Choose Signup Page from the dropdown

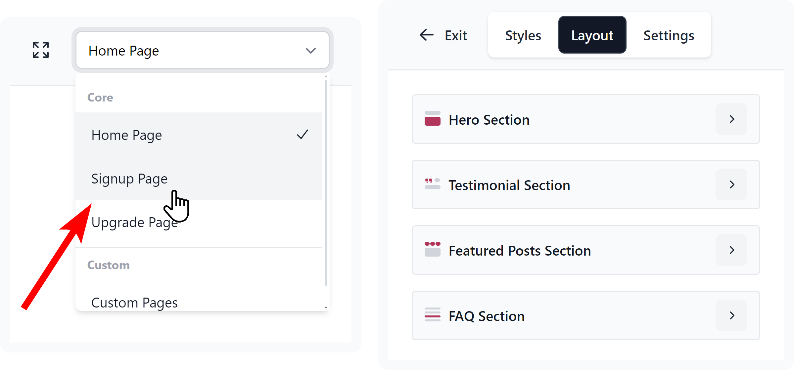coord(129,179)
